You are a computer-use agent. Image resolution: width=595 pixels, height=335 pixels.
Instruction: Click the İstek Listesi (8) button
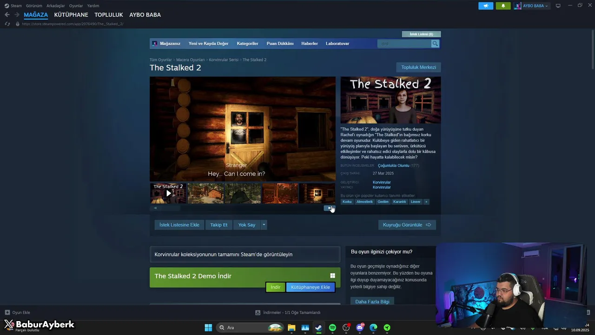click(421, 34)
